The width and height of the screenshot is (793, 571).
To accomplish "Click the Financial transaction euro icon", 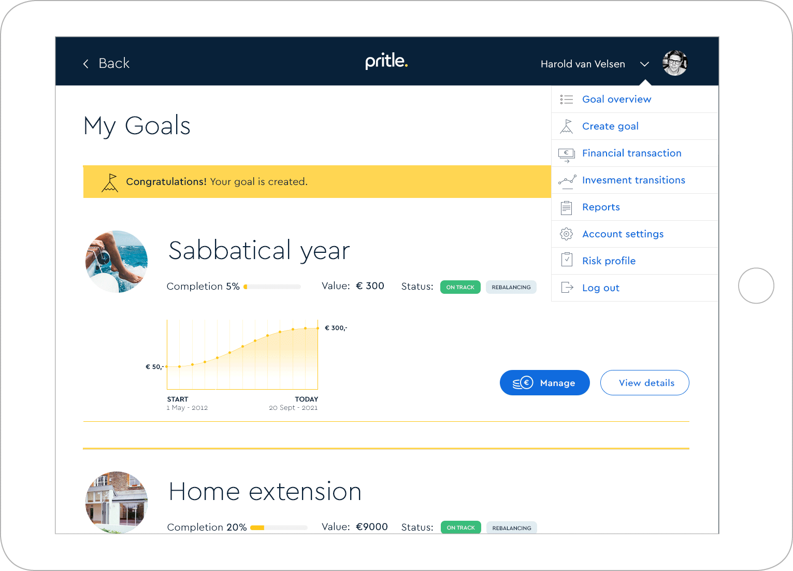I will tap(566, 154).
